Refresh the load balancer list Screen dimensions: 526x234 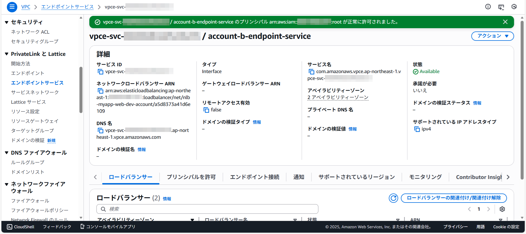[x=393, y=198]
